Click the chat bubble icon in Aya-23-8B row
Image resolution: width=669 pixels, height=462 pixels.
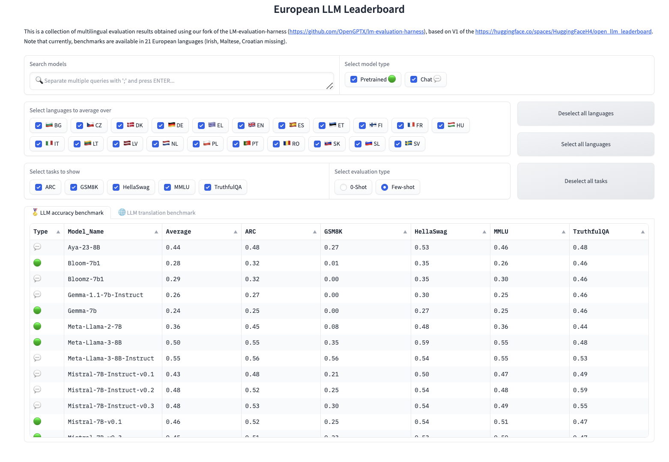[37, 247]
